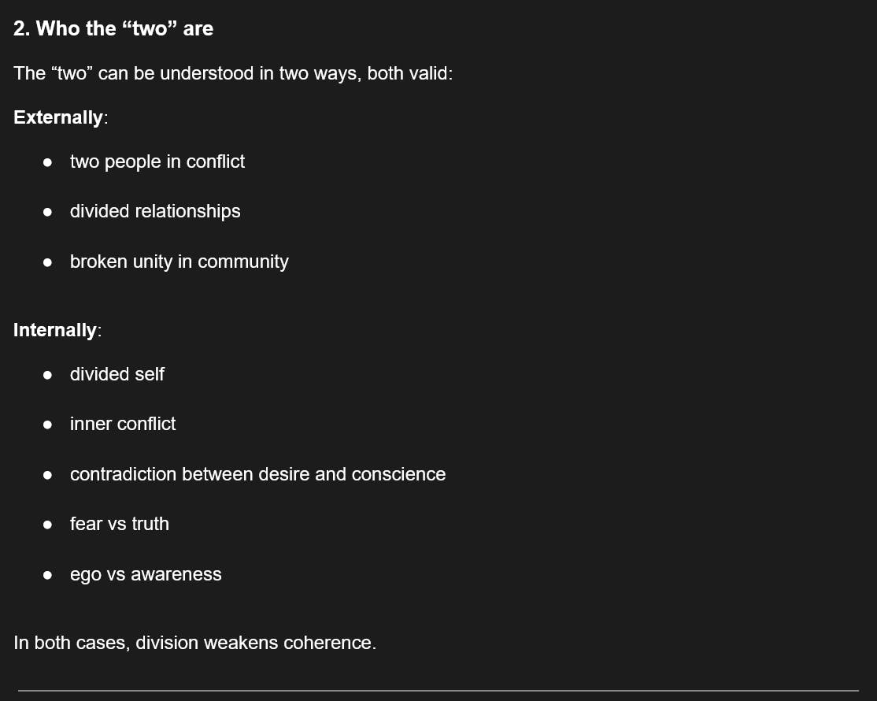
Task: Click the "divided self" list item
Action: click(x=117, y=374)
